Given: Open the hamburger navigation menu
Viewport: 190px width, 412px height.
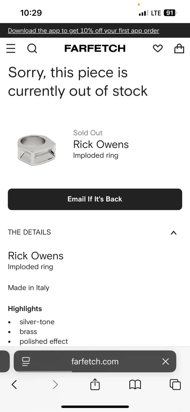Looking at the screenshot, I should (x=11, y=48).
